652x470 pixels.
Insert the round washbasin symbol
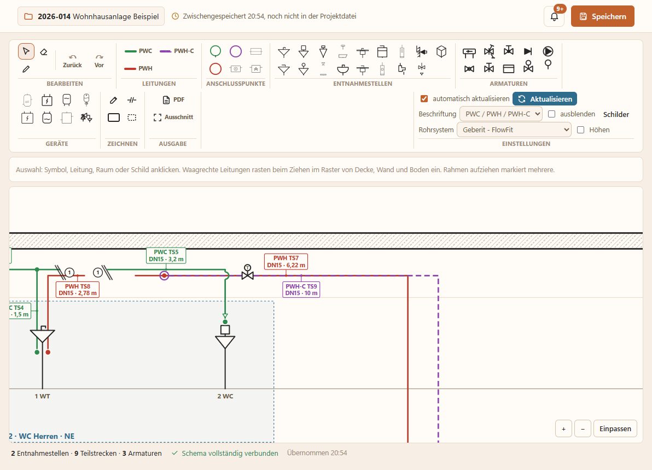click(x=342, y=69)
